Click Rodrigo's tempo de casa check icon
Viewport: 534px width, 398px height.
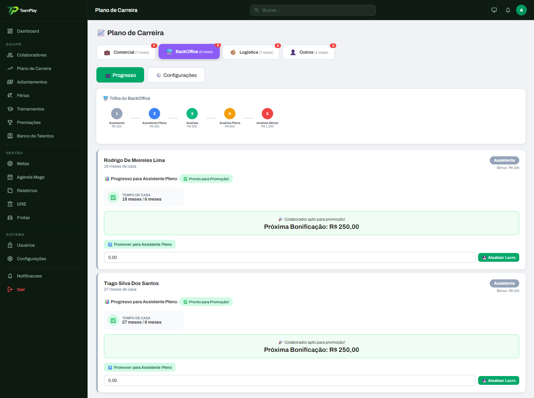point(113,197)
